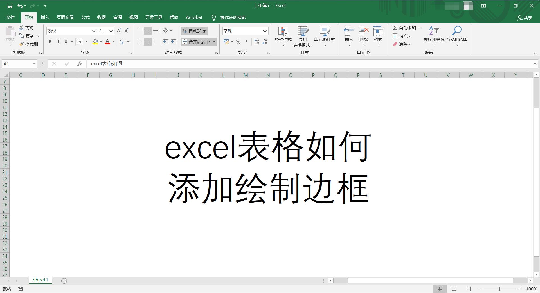Select the Format Painter brush
Screen dimensions: 540x293
point(21,44)
